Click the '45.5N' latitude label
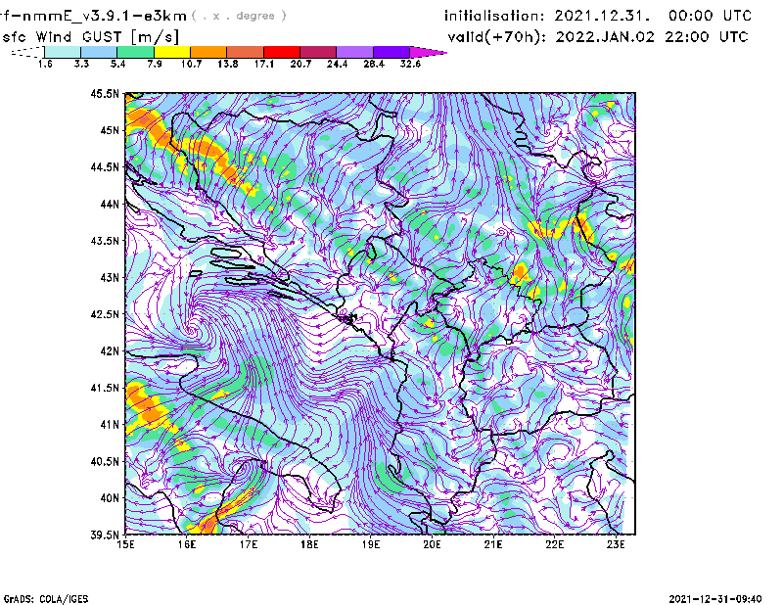Viewport: 783px width, 605px height. point(105,93)
